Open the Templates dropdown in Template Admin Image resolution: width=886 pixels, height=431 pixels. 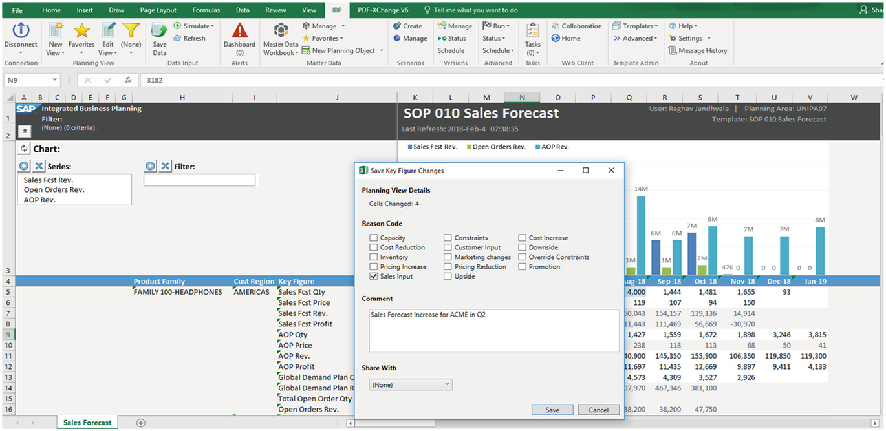coord(634,25)
